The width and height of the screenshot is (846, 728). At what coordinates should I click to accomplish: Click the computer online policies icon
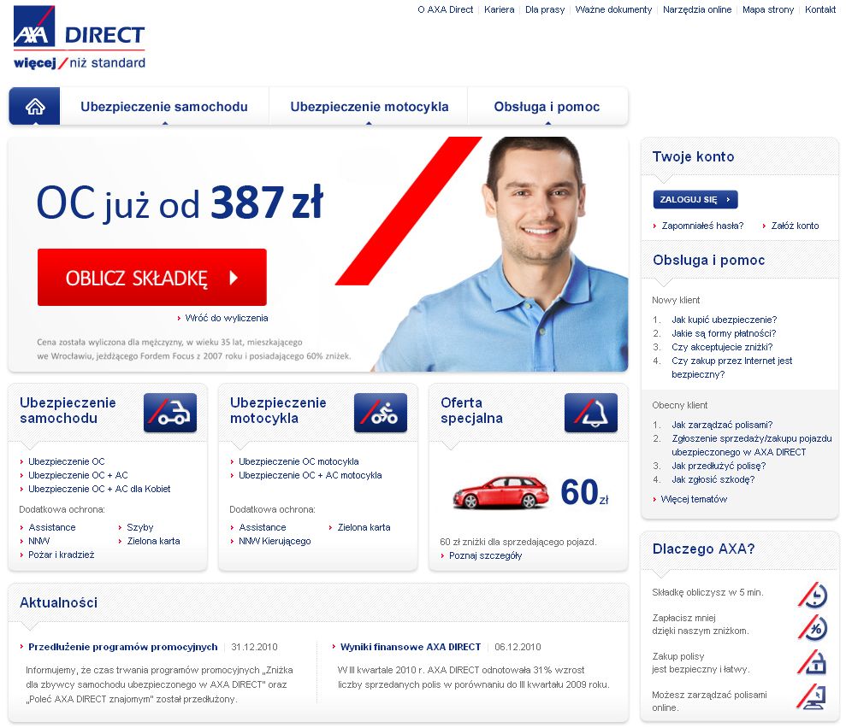pos(812,696)
